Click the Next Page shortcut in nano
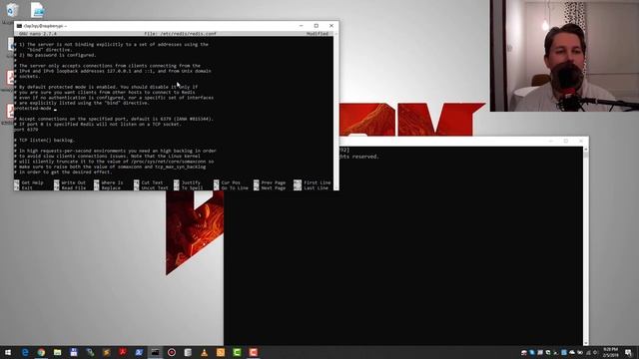Screen dimensions: 639x359 click(x=270, y=188)
